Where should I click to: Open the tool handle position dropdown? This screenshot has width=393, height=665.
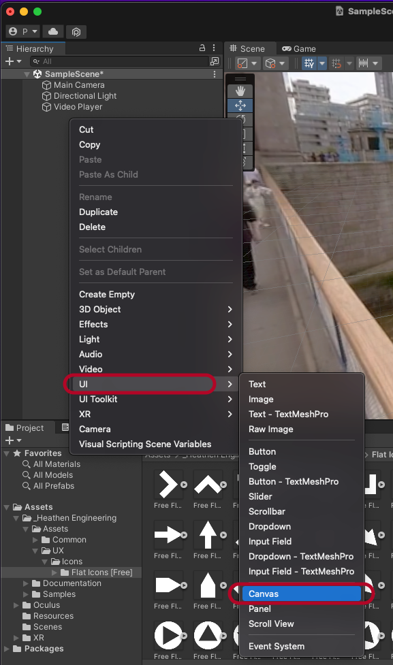point(247,63)
